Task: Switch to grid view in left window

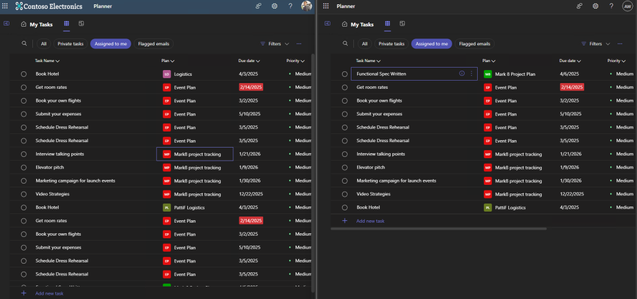Action: click(67, 24)
